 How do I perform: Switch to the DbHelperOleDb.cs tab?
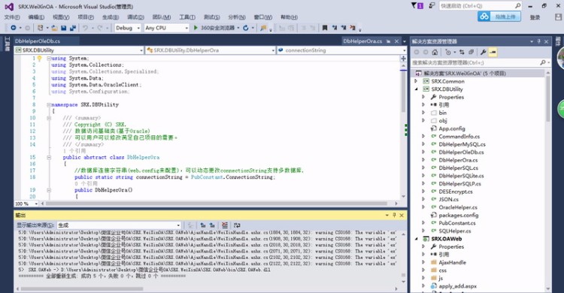click(38, 41)
